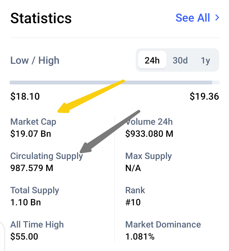
Task: Click the All Time High label
Action: coord(37,225)
